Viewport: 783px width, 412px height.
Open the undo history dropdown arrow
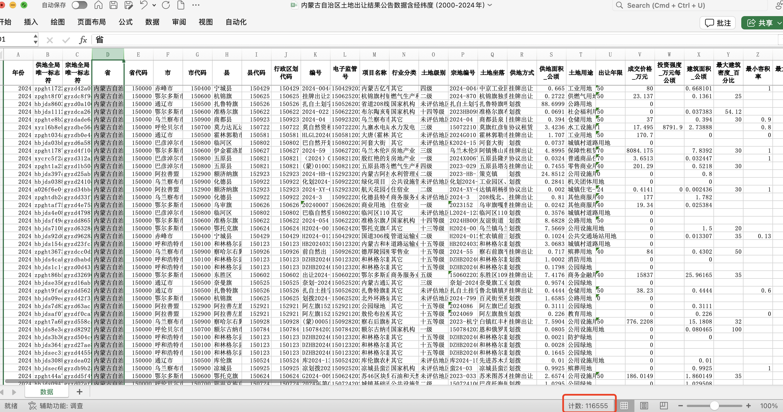154,5
